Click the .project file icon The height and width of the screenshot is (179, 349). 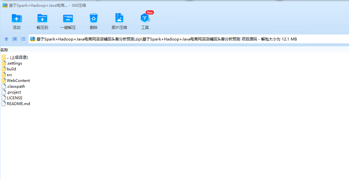[4, 92]
